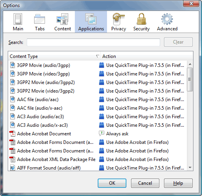Click the plug-in icon in AIFF Format Sound row
Image resolution: width=202 pixels, height=196 pixels.
tap(102, 168)
